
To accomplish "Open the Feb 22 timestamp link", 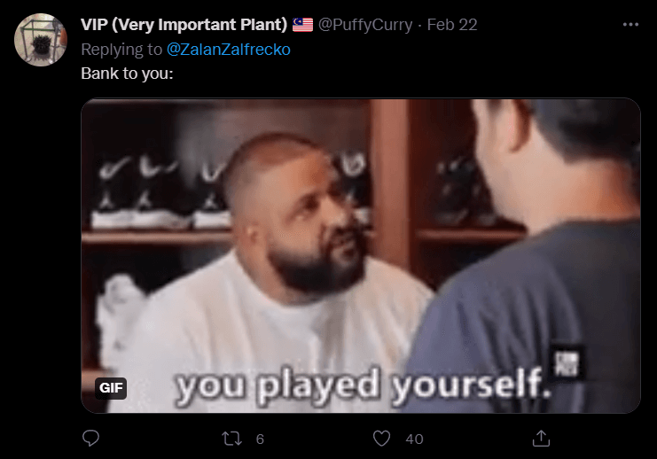I will (452, 25).
